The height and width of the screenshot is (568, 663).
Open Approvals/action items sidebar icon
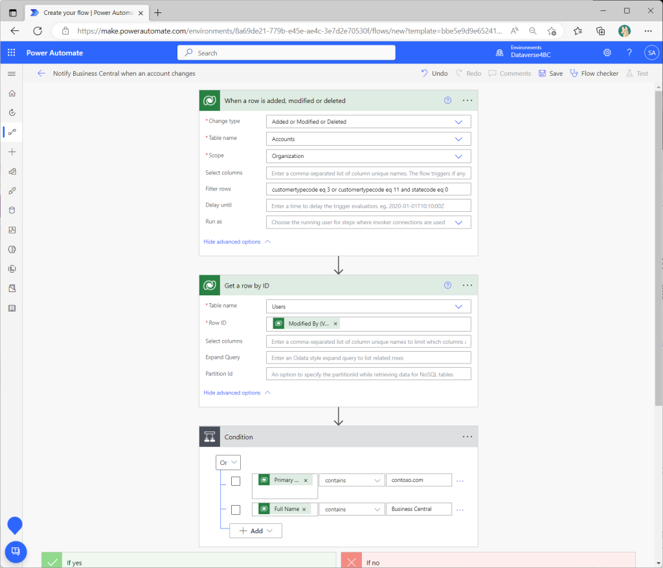(12, 113)
